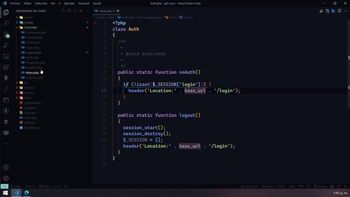Open the Run and Debug view
This screenshot has height=197, width=350.
click(6, 45)
